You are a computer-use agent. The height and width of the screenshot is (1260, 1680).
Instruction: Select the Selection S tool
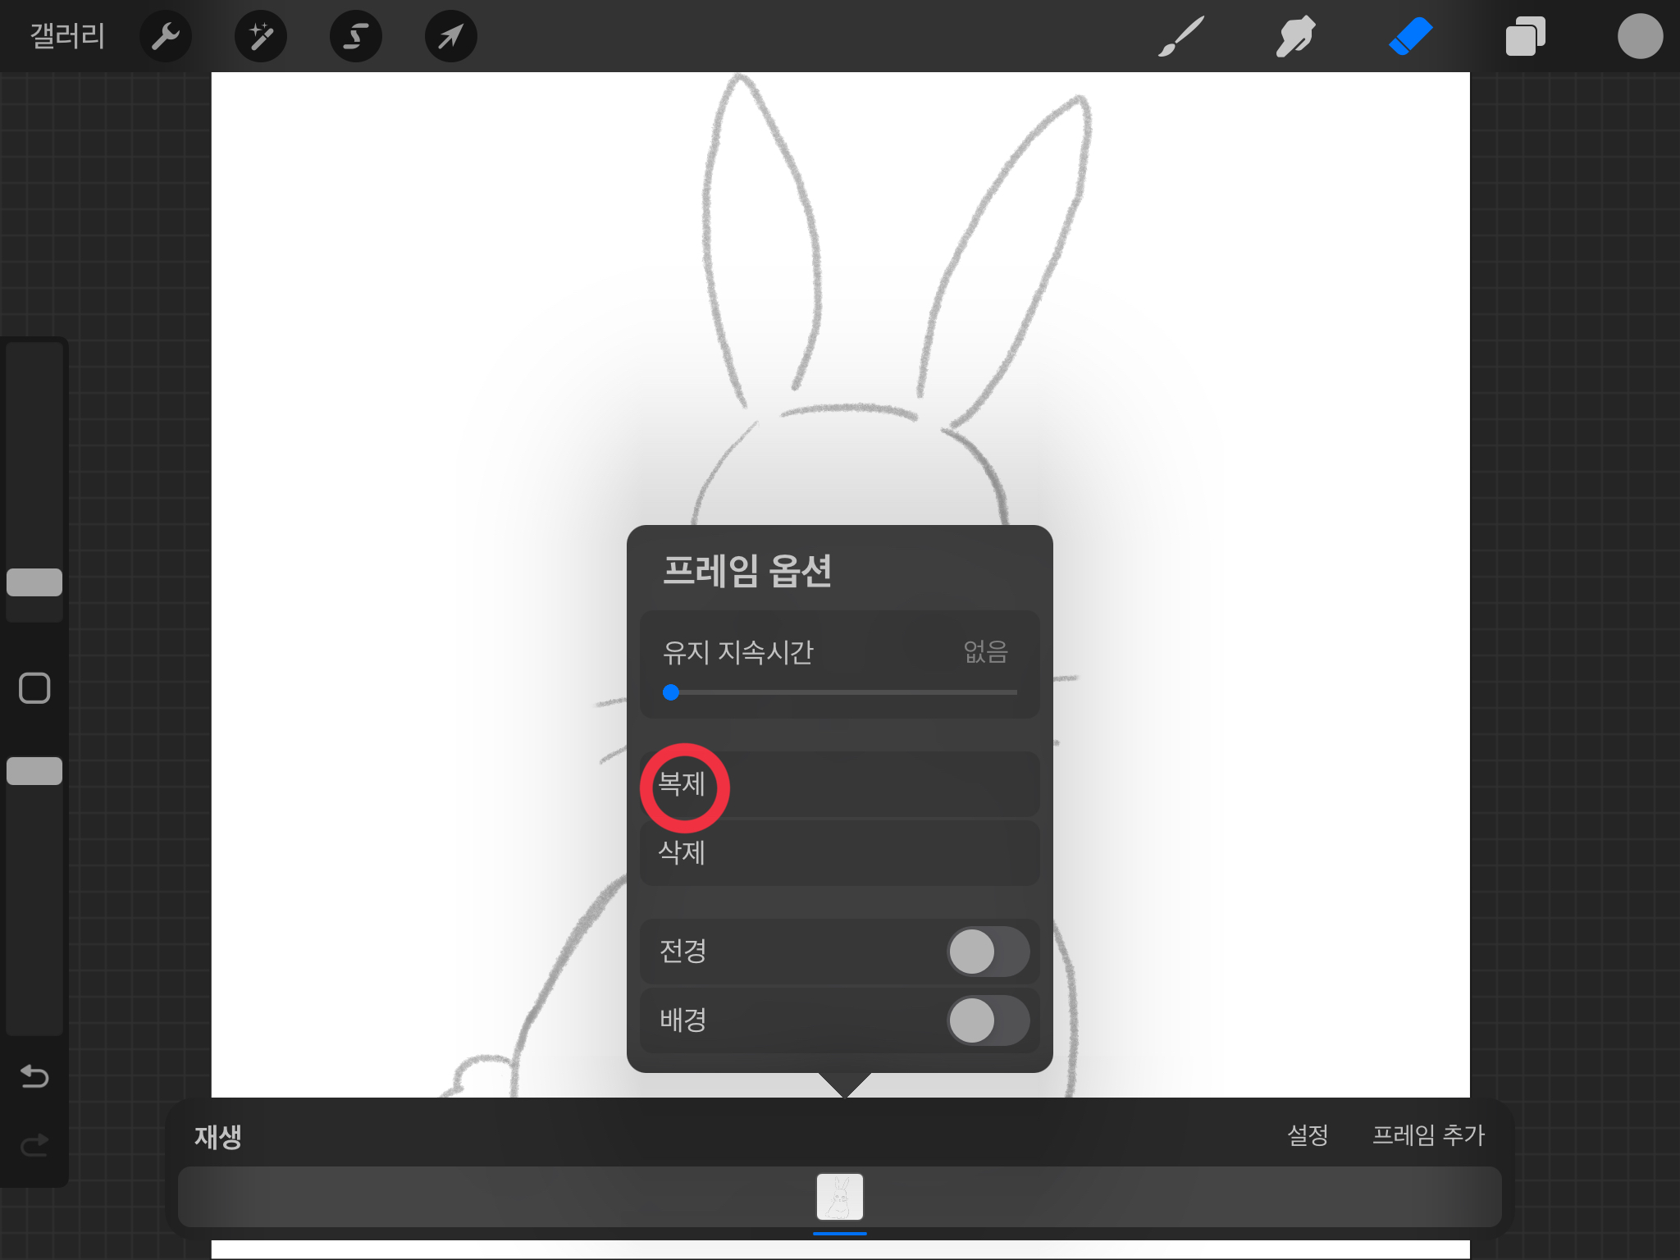pos(356,36)
